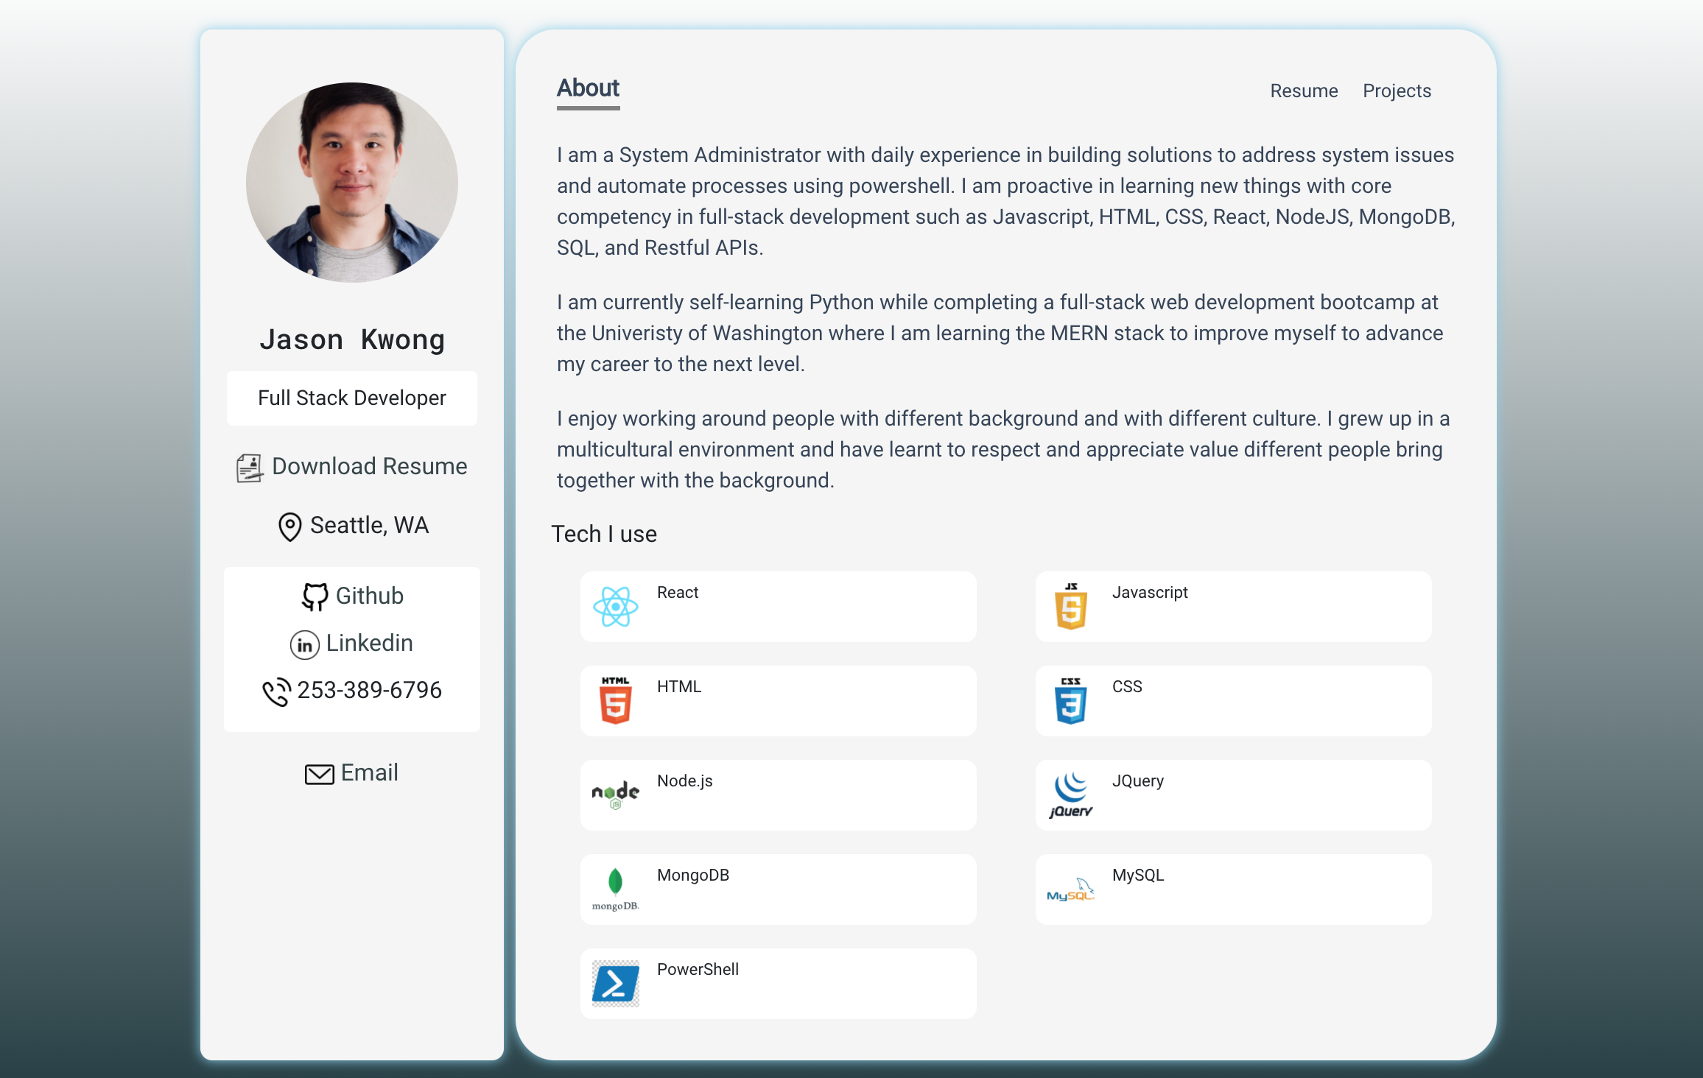Screen dimensions: 1703x1078
Task: Click the HTML label text
Action: 679,686
